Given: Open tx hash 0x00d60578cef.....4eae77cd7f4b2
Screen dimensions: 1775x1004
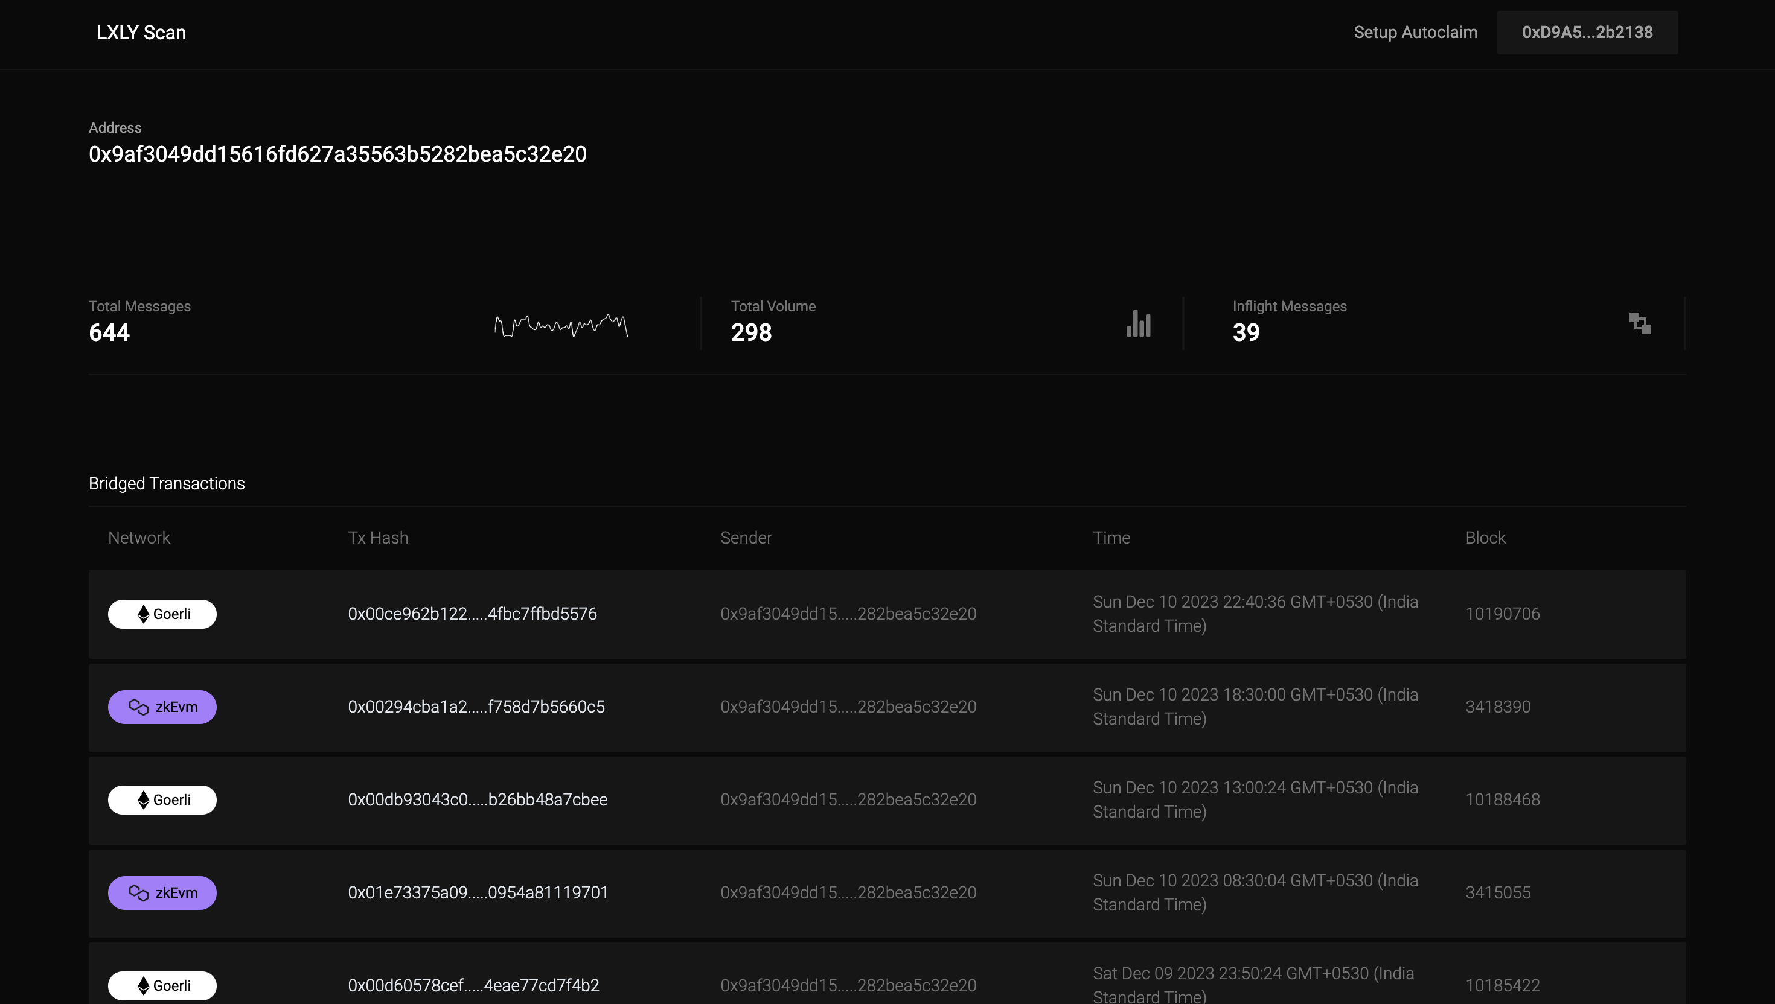Looking at the screenshot, I should [473, 985].
